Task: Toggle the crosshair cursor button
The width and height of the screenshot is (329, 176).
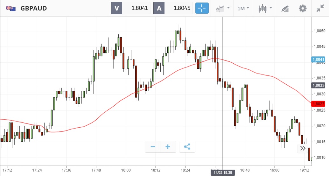Action: 202,8
